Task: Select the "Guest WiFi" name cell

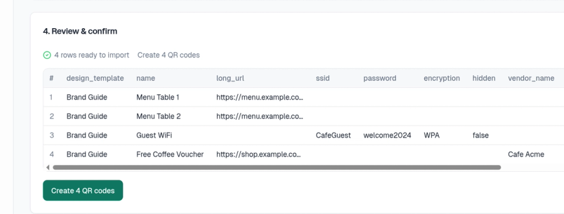Action: click(154, 135)
